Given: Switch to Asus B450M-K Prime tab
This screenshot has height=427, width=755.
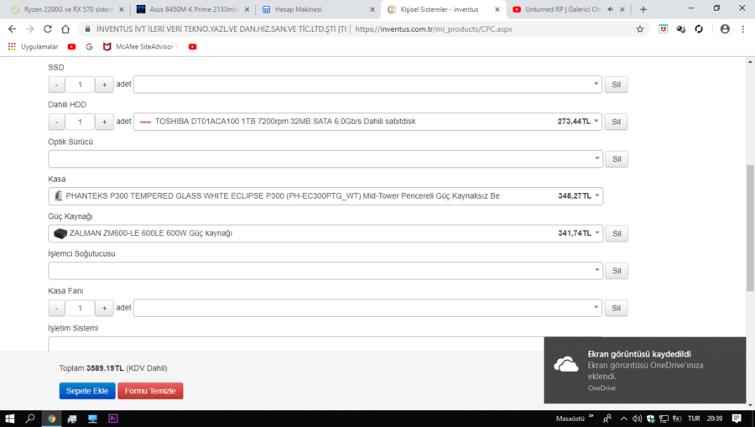Looking at the screenshot, I should (x=193, y=9).
